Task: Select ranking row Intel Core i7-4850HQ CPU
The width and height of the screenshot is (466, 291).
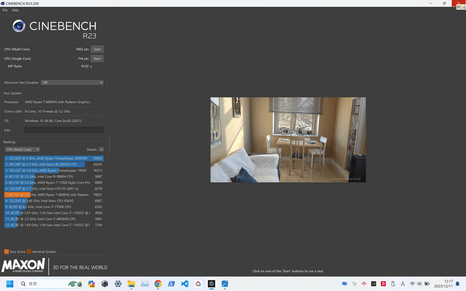Action: (x=54, y=219)
